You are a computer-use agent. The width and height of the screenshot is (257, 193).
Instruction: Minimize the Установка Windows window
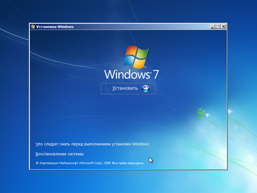point(212,27)
